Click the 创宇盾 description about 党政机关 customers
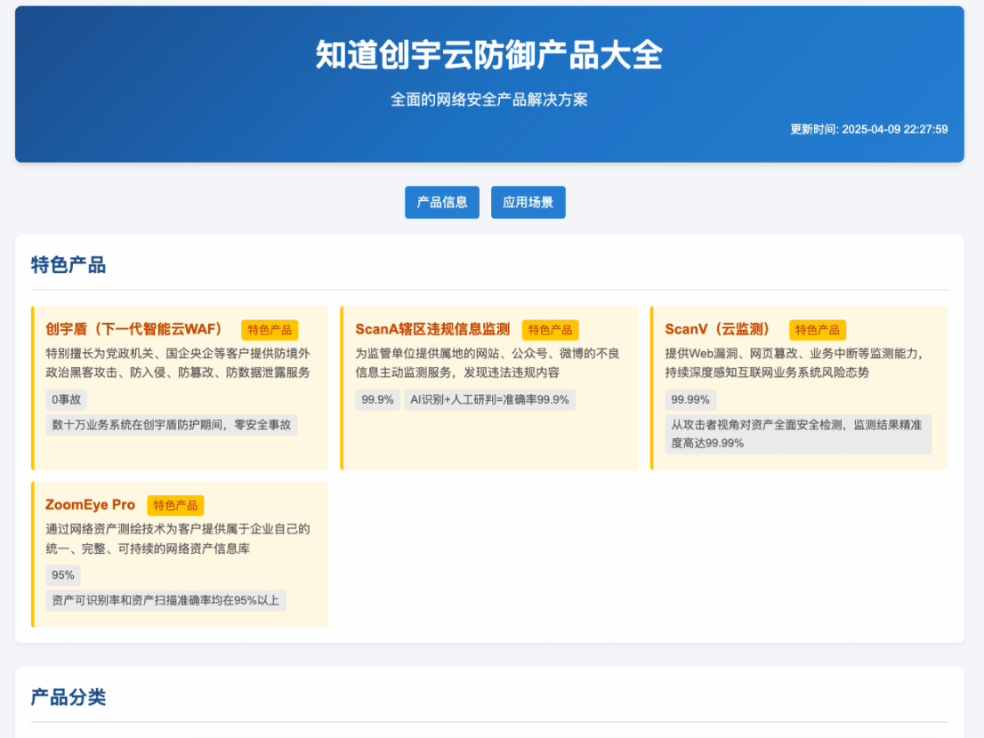984x738 pixels. [x=178, y=363]
